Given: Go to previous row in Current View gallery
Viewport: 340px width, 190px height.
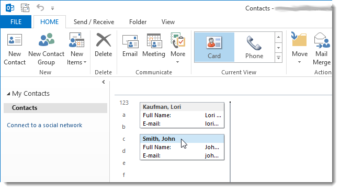Looking at the screenshot, I should click(278, 37).
